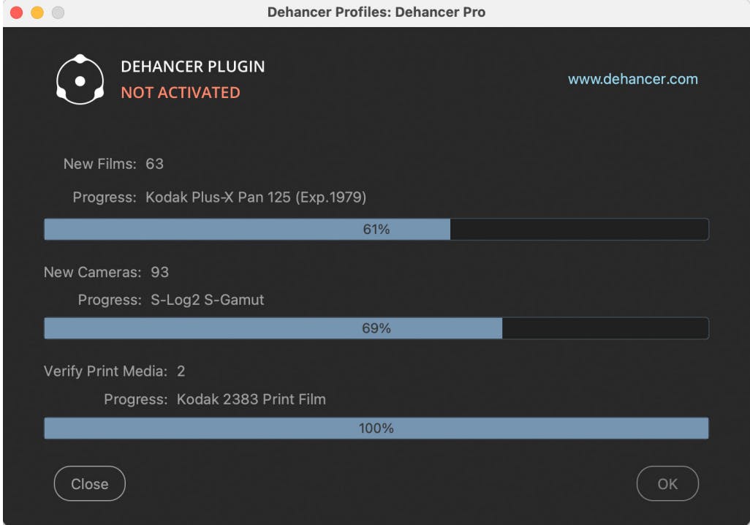Click the OK button
Screen dimensions: 750x525
coord(667,483)
